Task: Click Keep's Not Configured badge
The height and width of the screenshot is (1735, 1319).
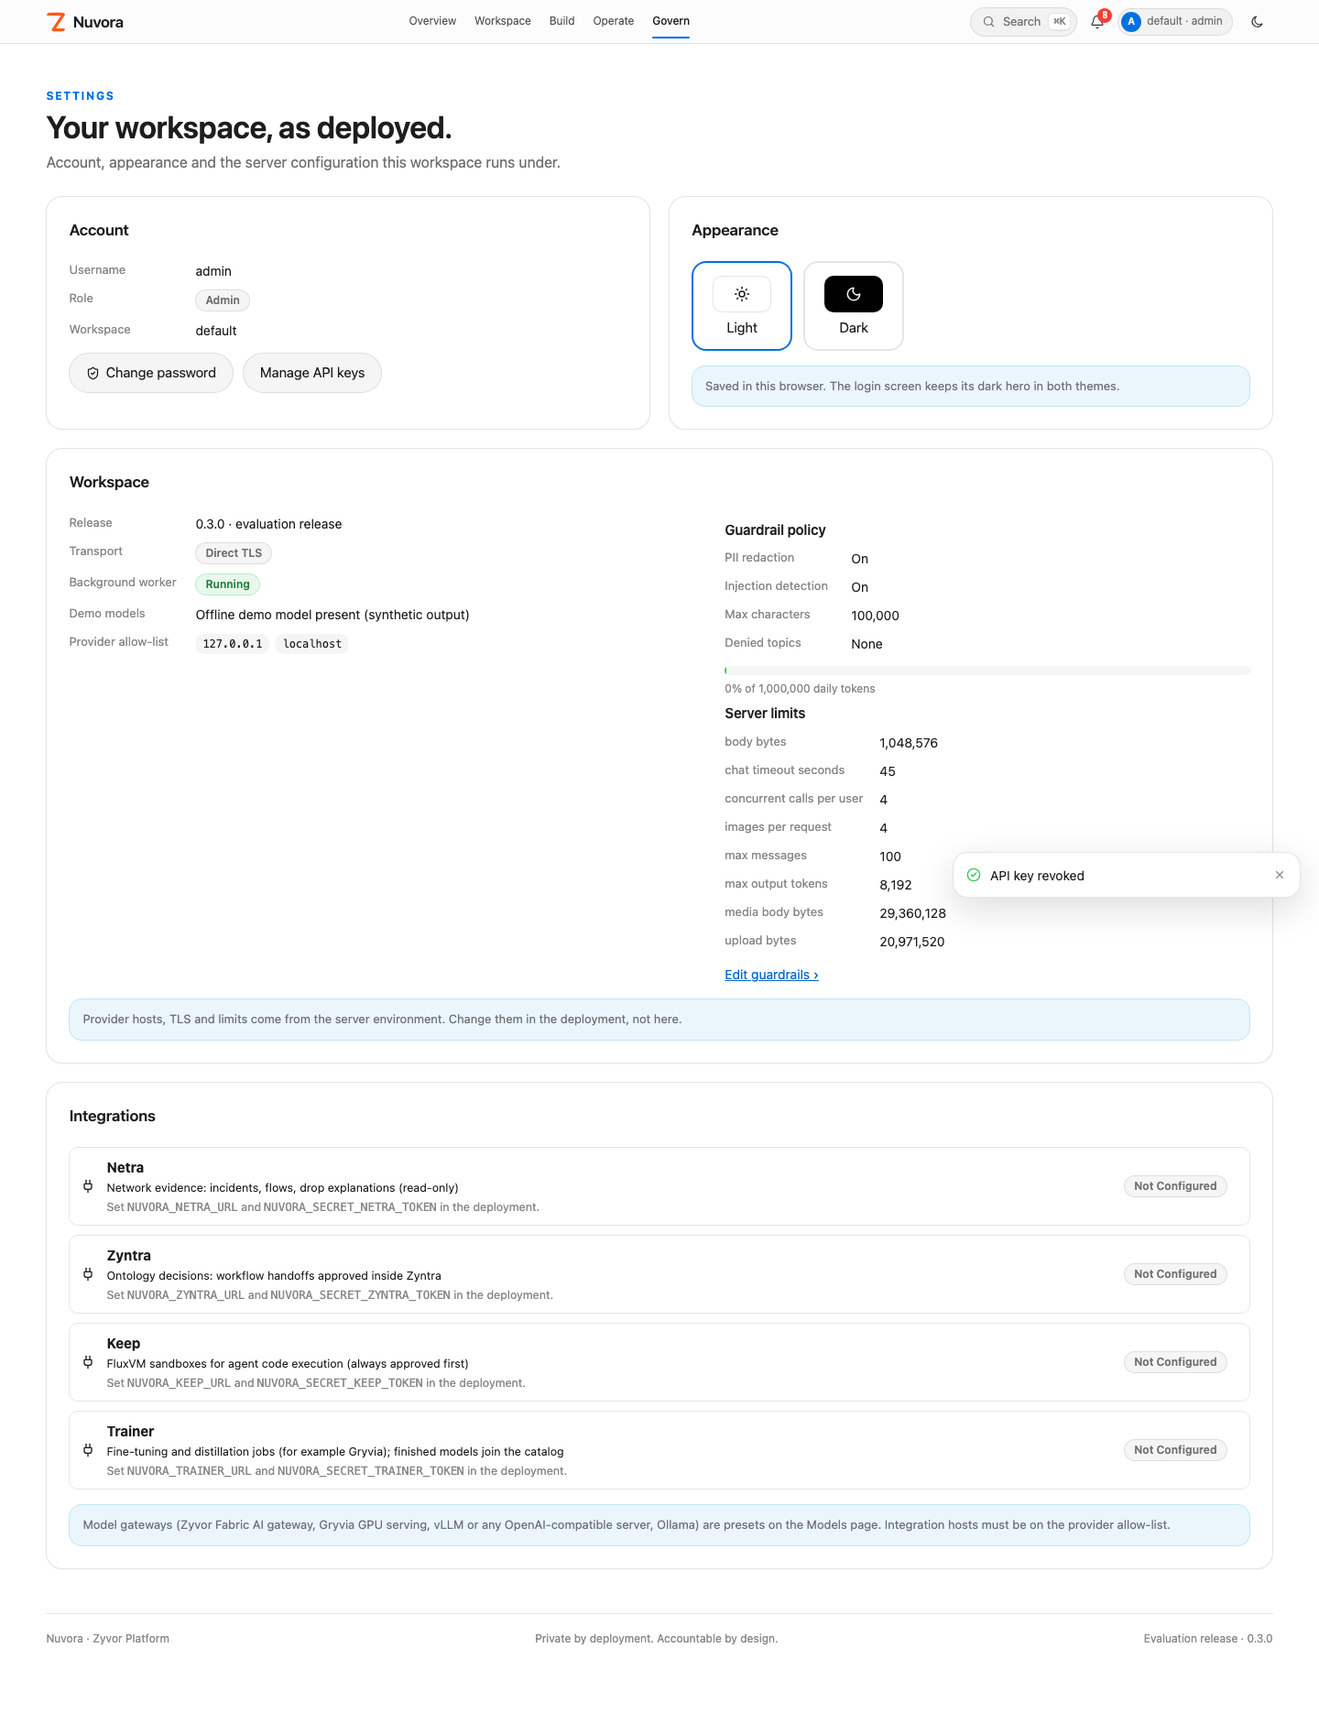Action: click(1175, 1362)
